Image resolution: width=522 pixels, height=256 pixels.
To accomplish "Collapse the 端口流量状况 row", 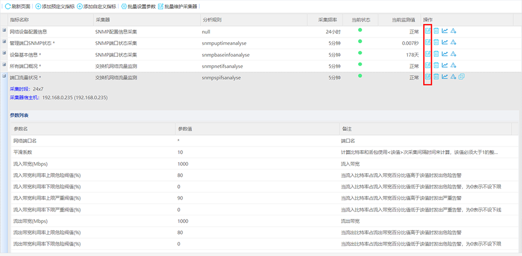I will 4,76.
